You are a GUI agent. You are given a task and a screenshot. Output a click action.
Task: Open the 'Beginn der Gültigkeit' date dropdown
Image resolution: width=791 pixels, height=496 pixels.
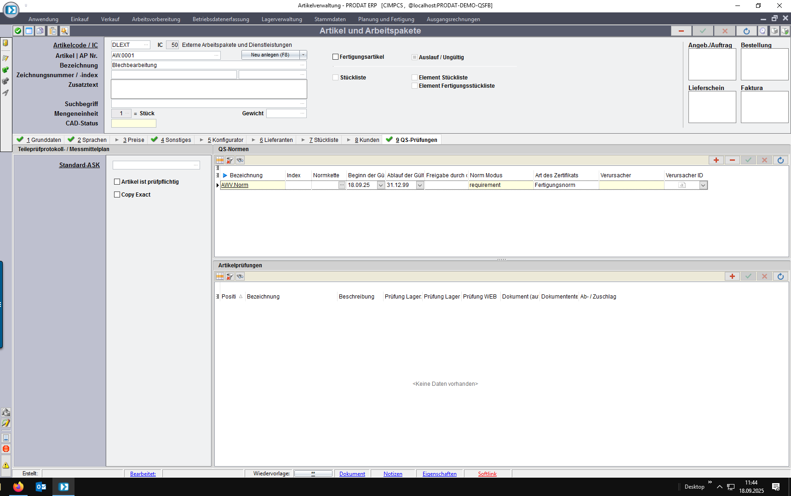381,185
